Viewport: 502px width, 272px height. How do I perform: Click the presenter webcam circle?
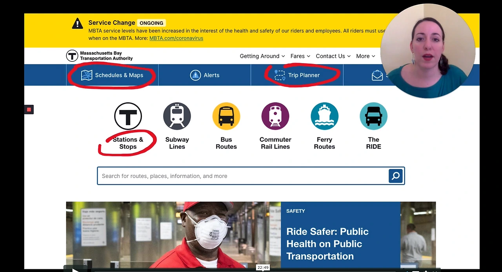(428, 52)
